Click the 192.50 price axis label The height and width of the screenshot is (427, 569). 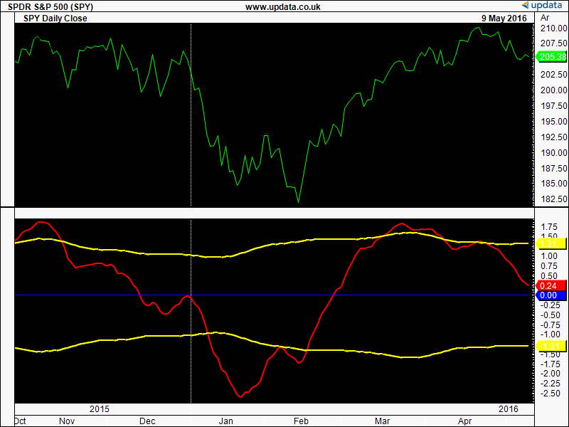554,137
